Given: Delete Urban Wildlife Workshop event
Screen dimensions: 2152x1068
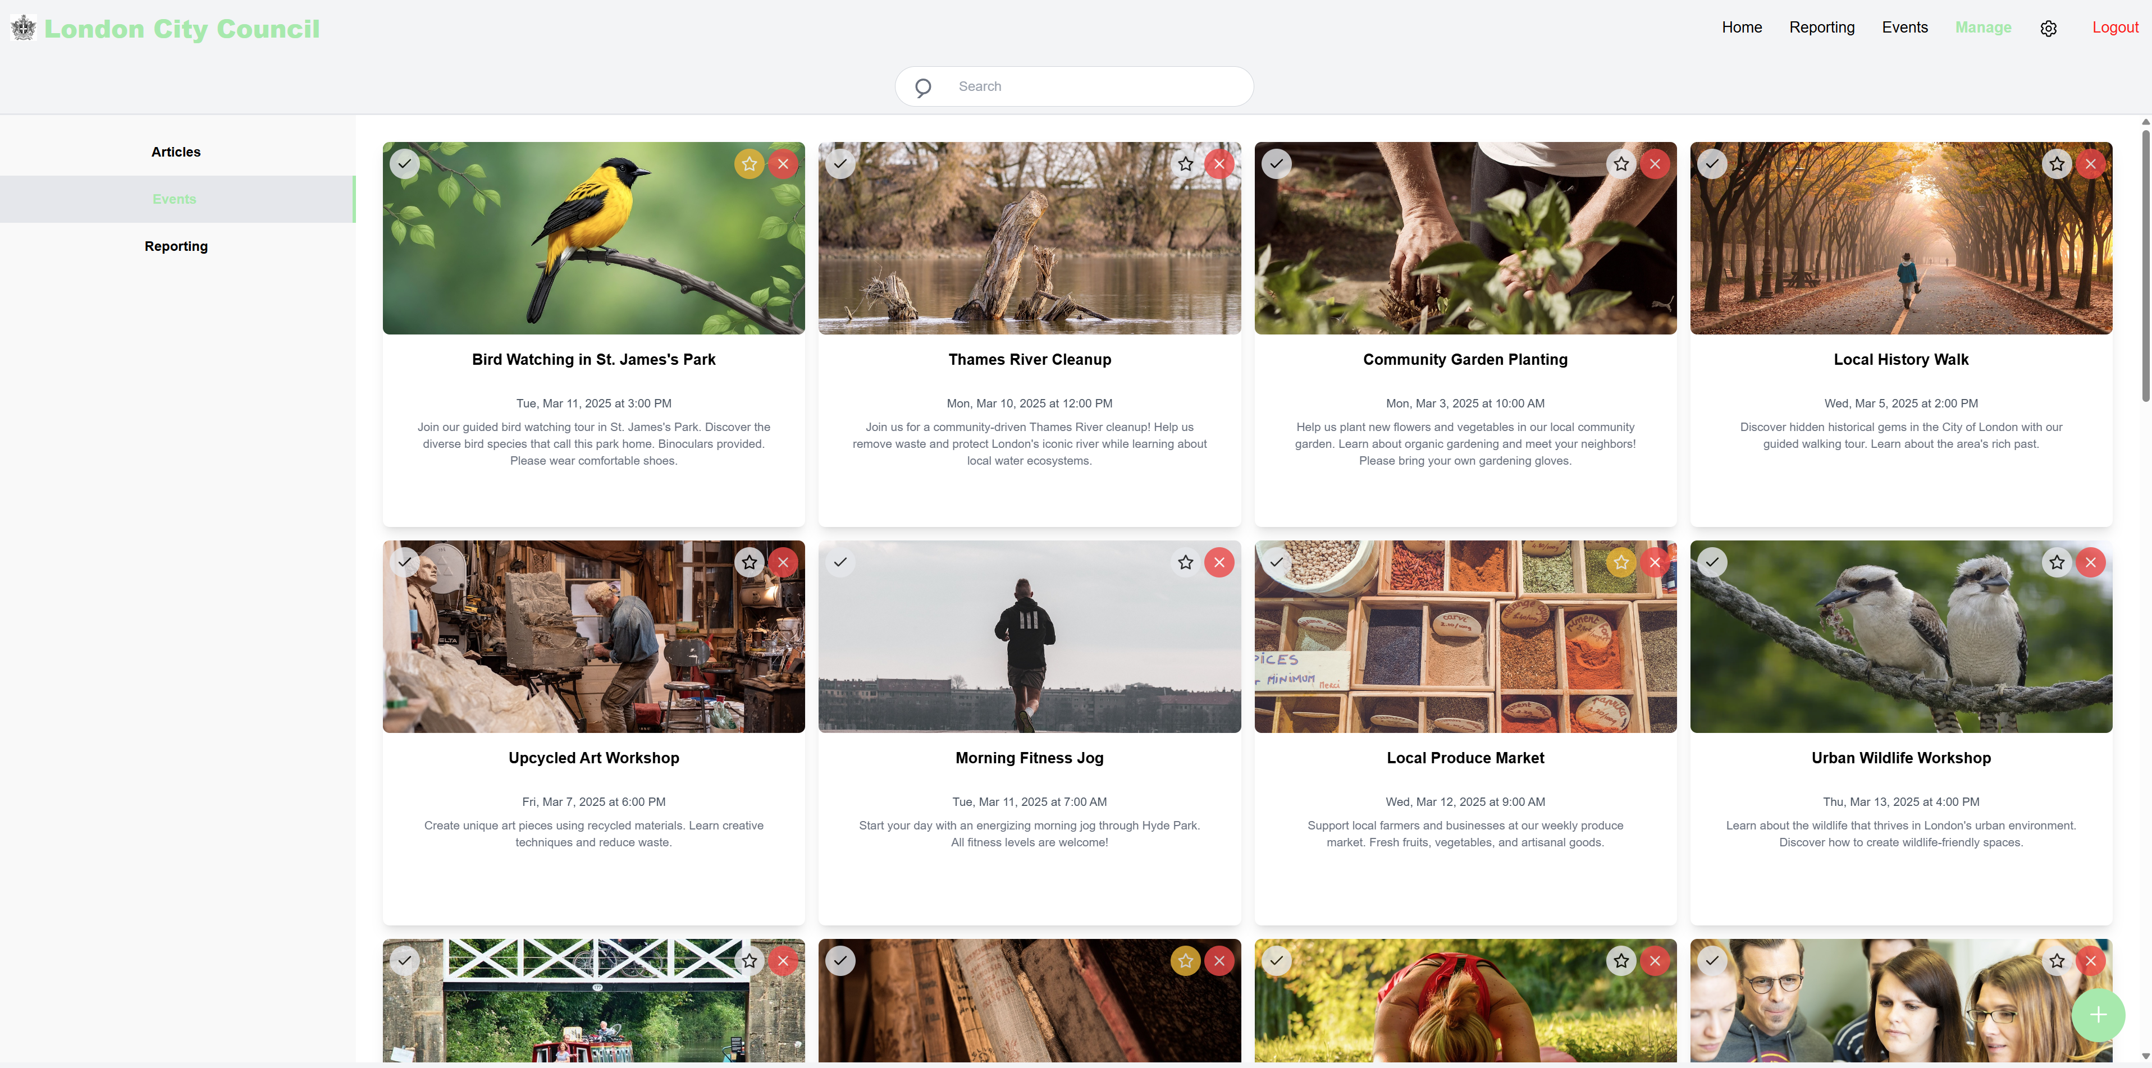Looking at the screenshot, I should (2090, 562).
